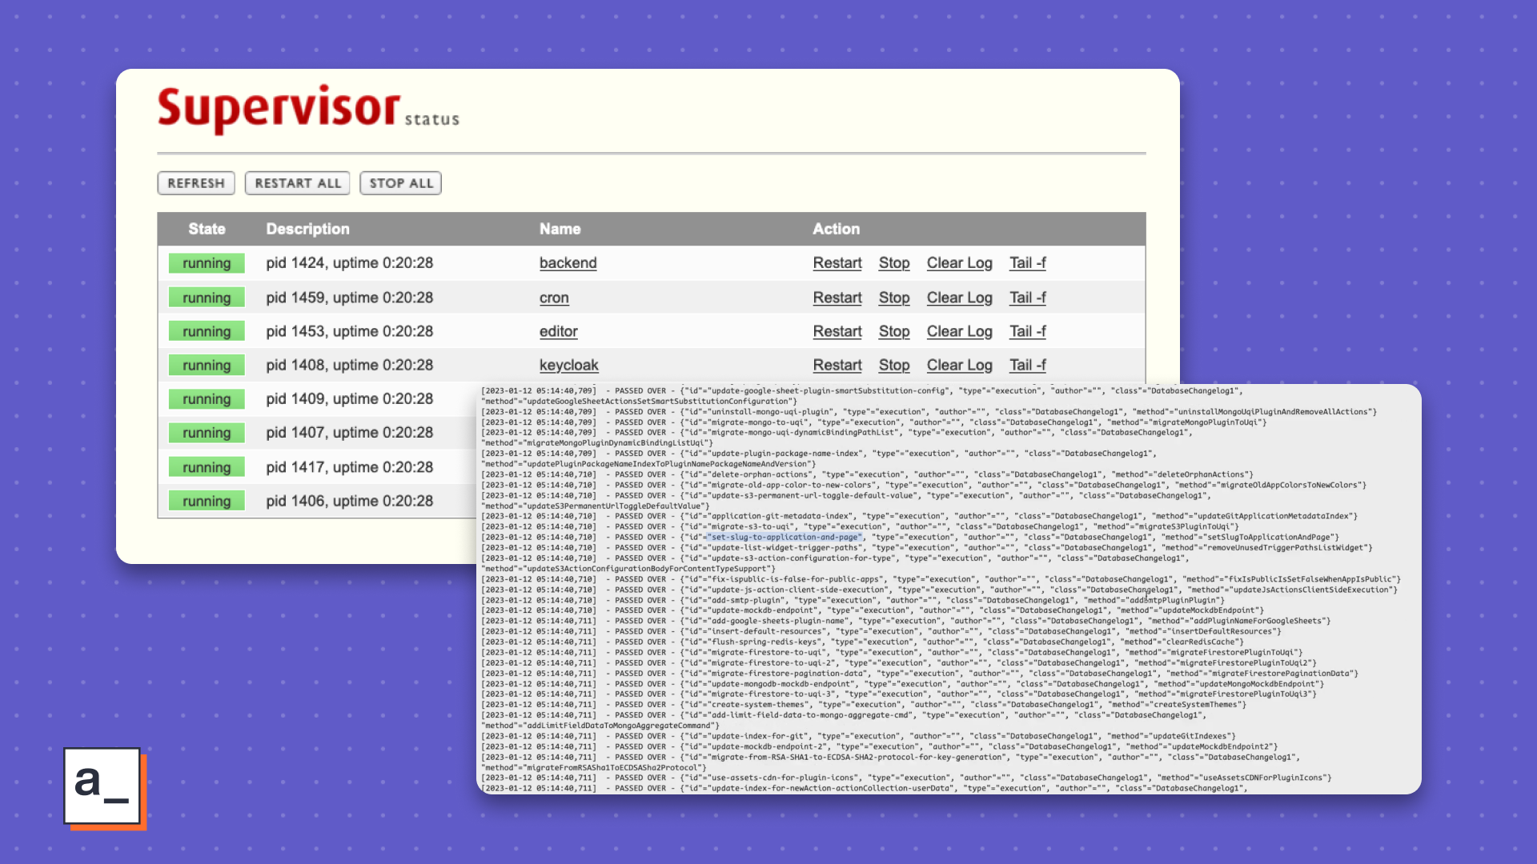1537x864 pixels.
Task: Restart the backend process
Action: tap(837, 263)
